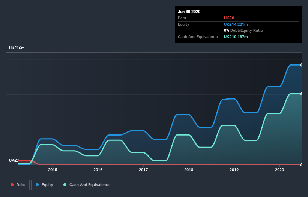Toggle the Equity series legend button

pos(44,185)
